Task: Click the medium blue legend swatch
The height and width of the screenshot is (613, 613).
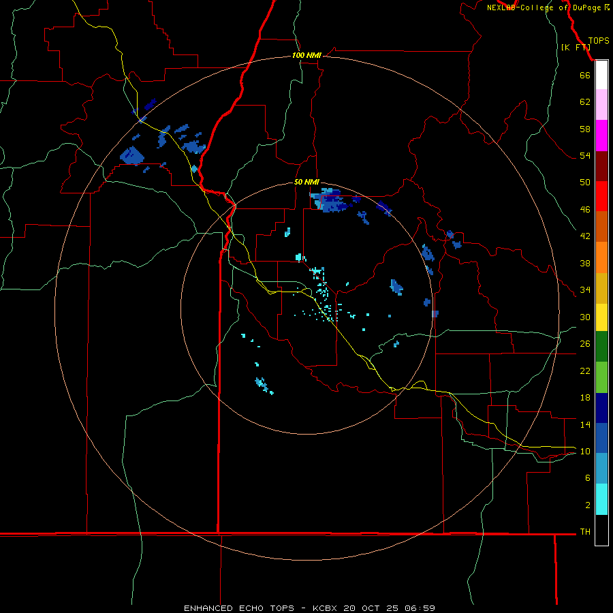Action: pos(601,438)
